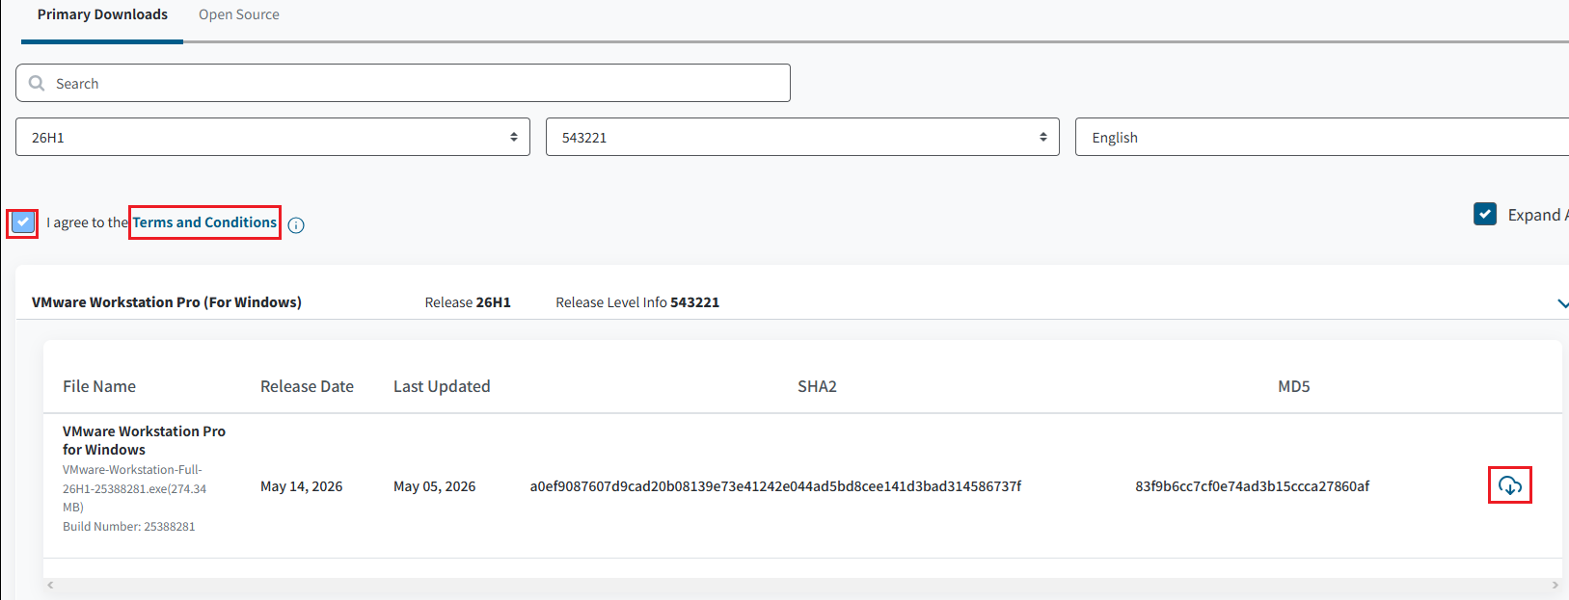This screenshot has height=600, width=1569.
Task: Uncheck the I agree to terms checkbox
Action: pos(23,222)
